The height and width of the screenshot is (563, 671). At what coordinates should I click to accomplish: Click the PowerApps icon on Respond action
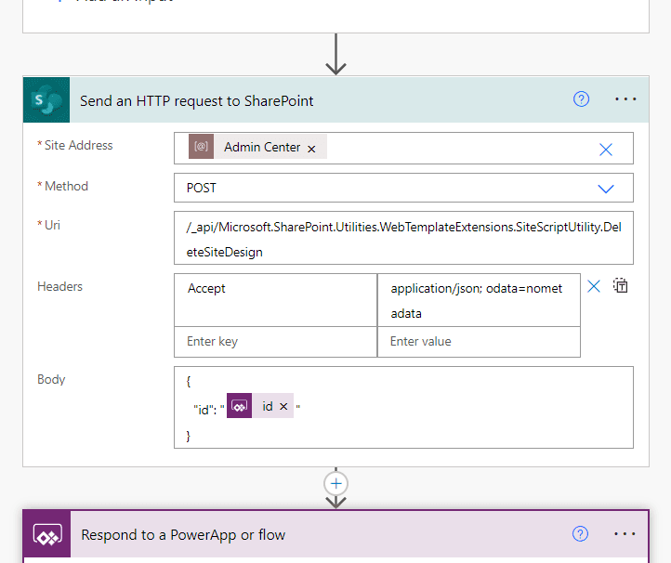coord(47,534)
